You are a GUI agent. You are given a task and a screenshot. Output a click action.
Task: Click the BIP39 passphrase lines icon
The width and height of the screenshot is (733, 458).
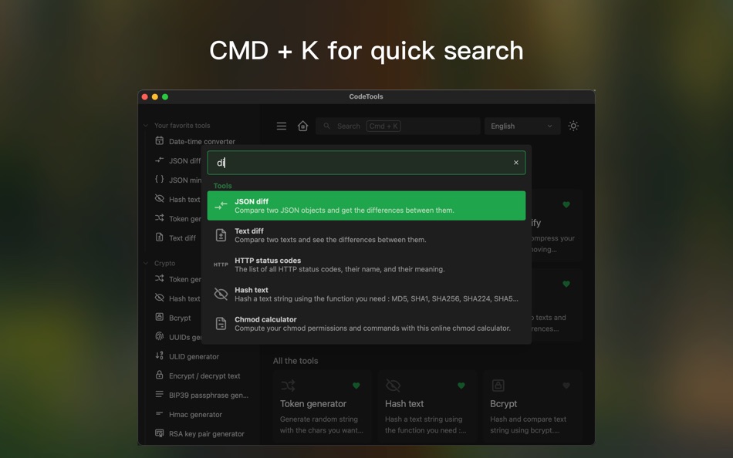(x=160, y=395)
